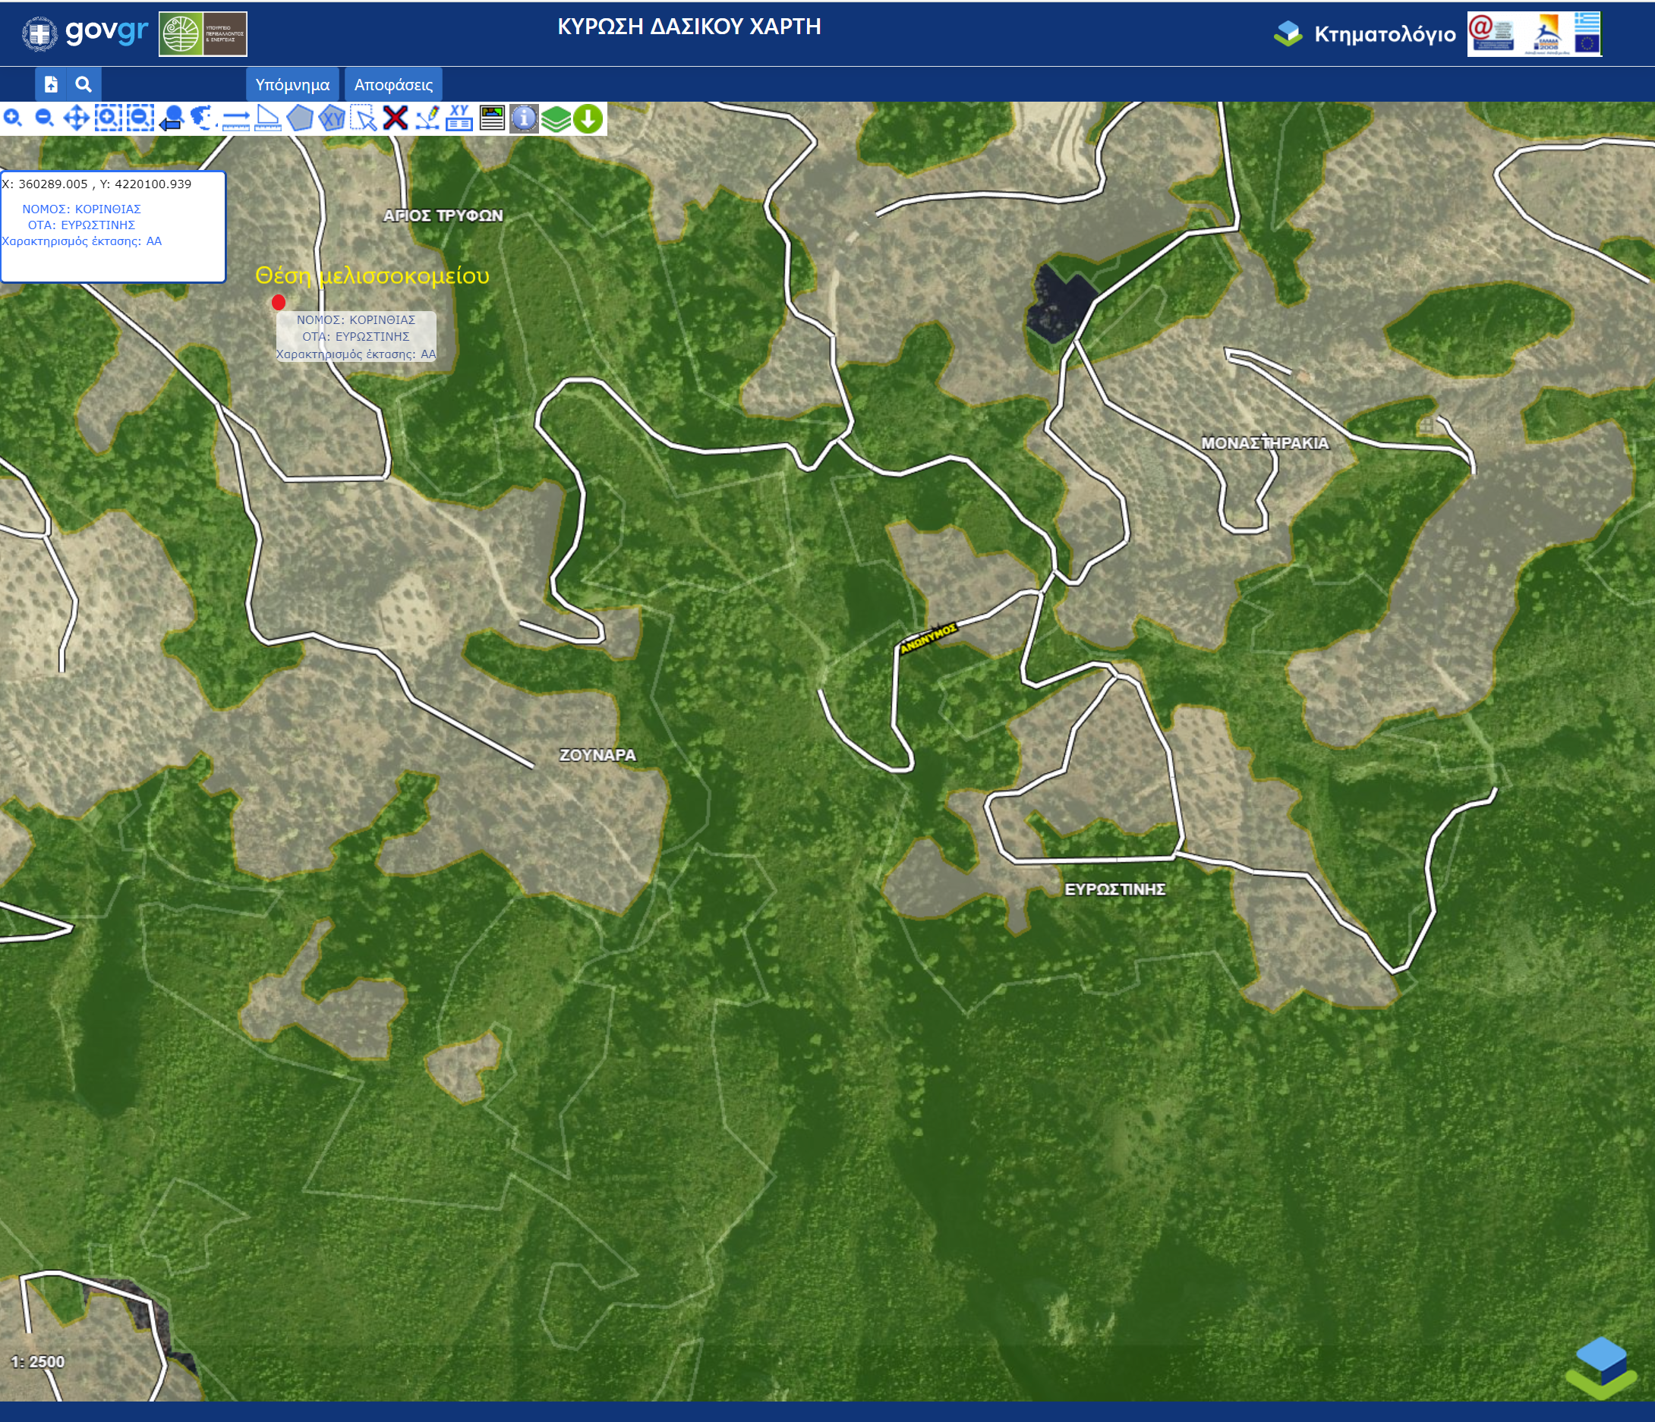The image size is (1655, 1422).
Task: Choose the draw polygon tool
Action: point(300,118)
